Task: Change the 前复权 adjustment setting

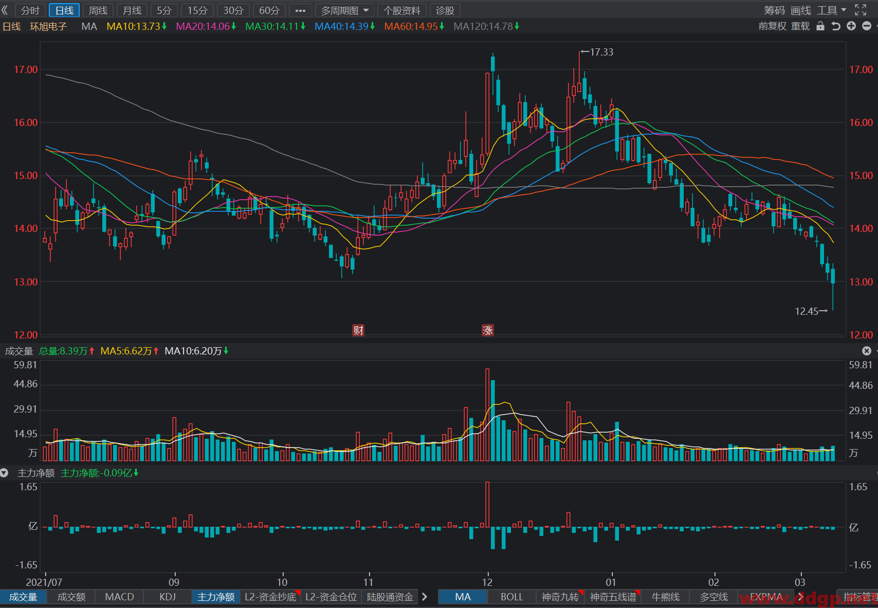Action: click(772, 26)
